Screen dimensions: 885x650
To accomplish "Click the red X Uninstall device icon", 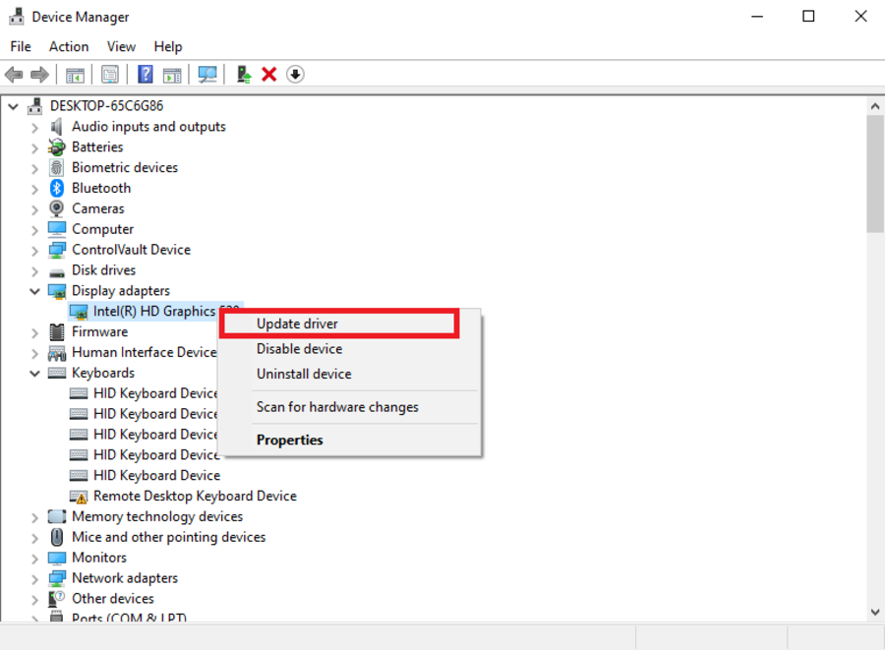I will [x=269, y=75].
